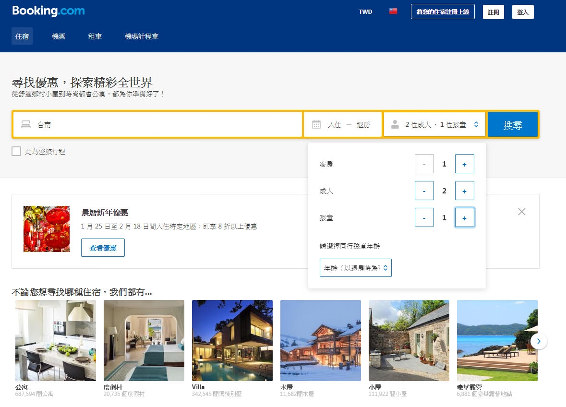Click the 請選擇同行孩童年齡 text
The height and width of the screenshot is (407, 566).
tap(350, 246)
